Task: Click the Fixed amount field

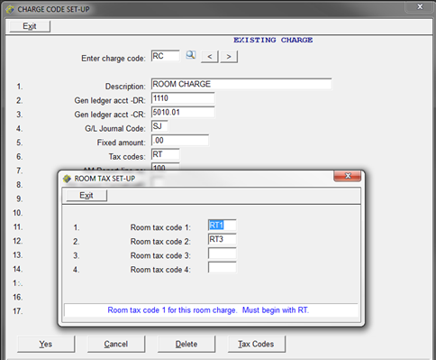Action: coord(180,141)
